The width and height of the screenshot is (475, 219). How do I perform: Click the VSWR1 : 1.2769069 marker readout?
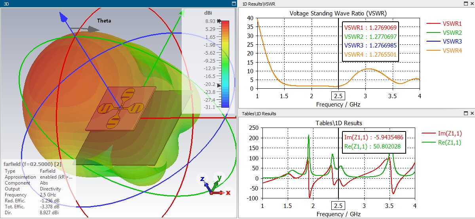(370, 28)
